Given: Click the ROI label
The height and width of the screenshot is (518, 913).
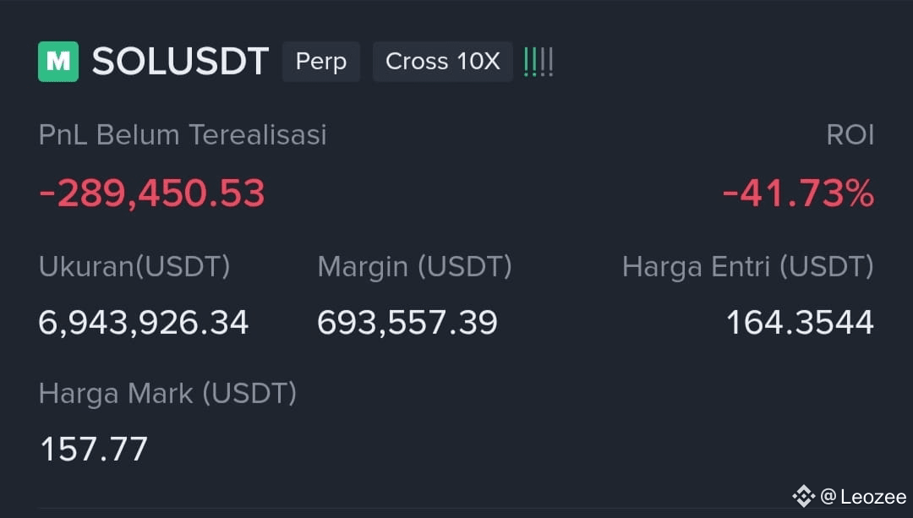Looking at the screenshot, I should click(850, 135).
